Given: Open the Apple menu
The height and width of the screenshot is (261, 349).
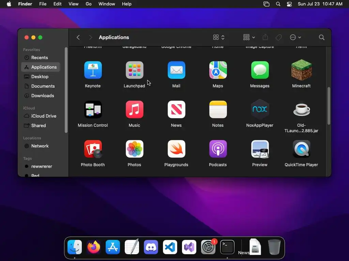Looking at the screenshot, I should (x=9, y=4).
